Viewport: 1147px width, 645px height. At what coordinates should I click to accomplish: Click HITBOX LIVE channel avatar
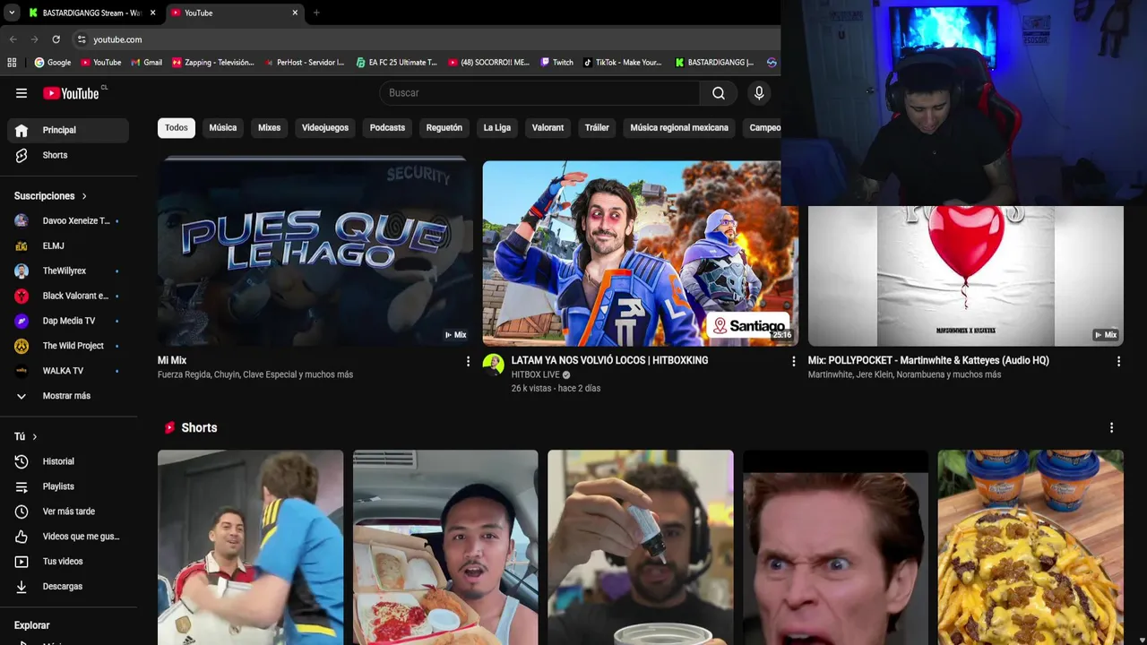494,364
